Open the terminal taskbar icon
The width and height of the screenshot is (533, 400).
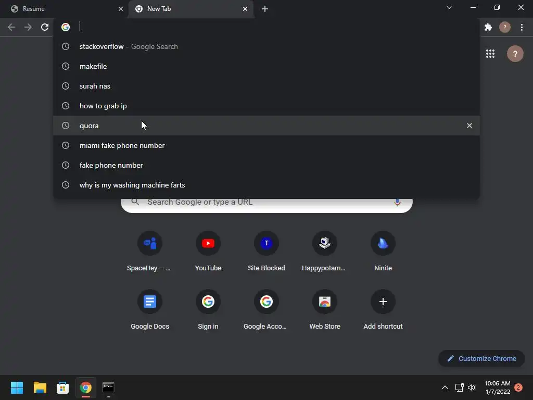click(x=108, y=387)
